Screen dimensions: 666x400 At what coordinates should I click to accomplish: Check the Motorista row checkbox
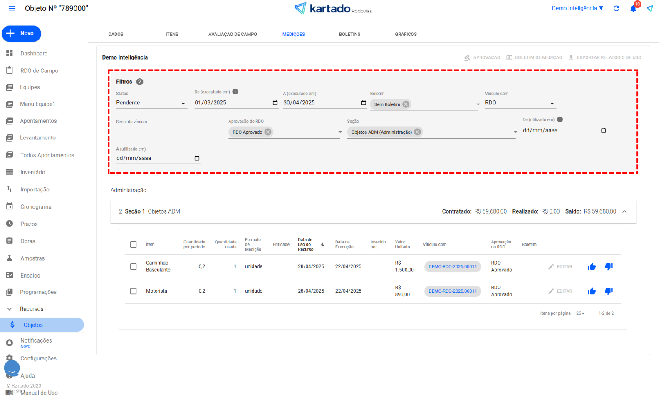pyautogui.click(x=134, y=291)
